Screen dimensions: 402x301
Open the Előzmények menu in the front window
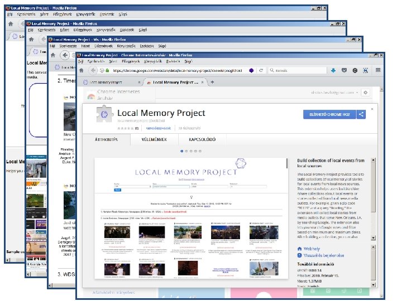(x=131, y=61)
